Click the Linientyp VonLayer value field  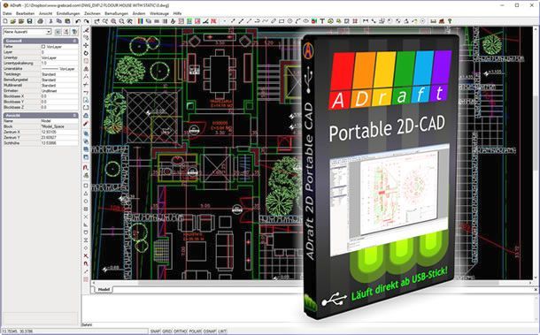[x=59, y=57]
